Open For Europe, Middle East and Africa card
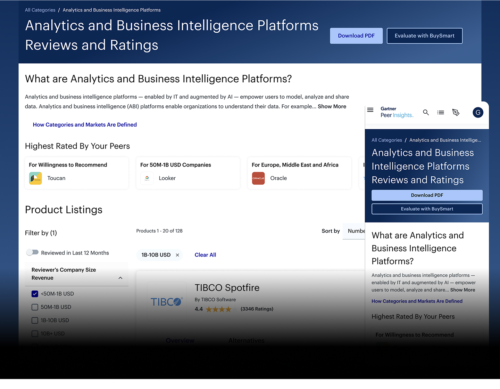The image size is (500, 389). (300, 173)
